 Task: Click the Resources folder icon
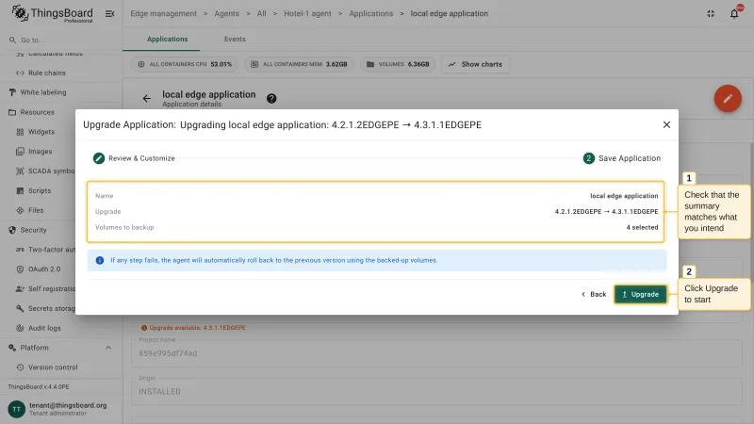coord(12,112)
